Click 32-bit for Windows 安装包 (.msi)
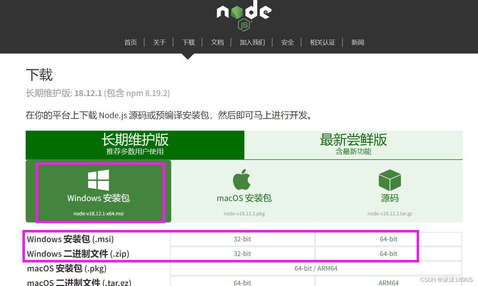 tap(243, 239)
